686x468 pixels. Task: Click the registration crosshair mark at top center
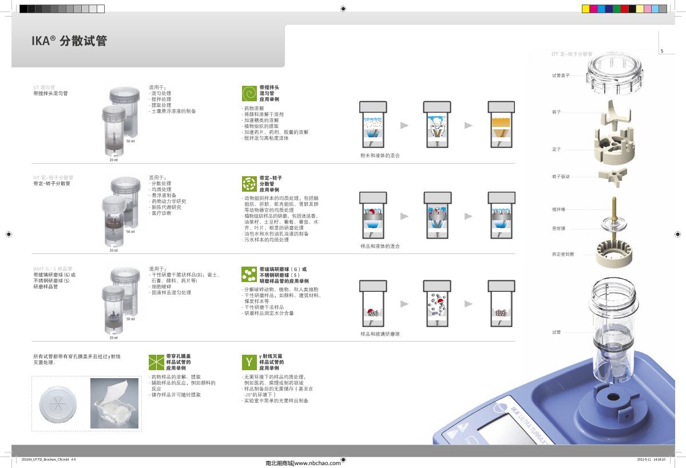pyautogui.click(x=342, y=9)
